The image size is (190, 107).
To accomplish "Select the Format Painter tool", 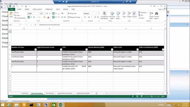I will [20, 18].
